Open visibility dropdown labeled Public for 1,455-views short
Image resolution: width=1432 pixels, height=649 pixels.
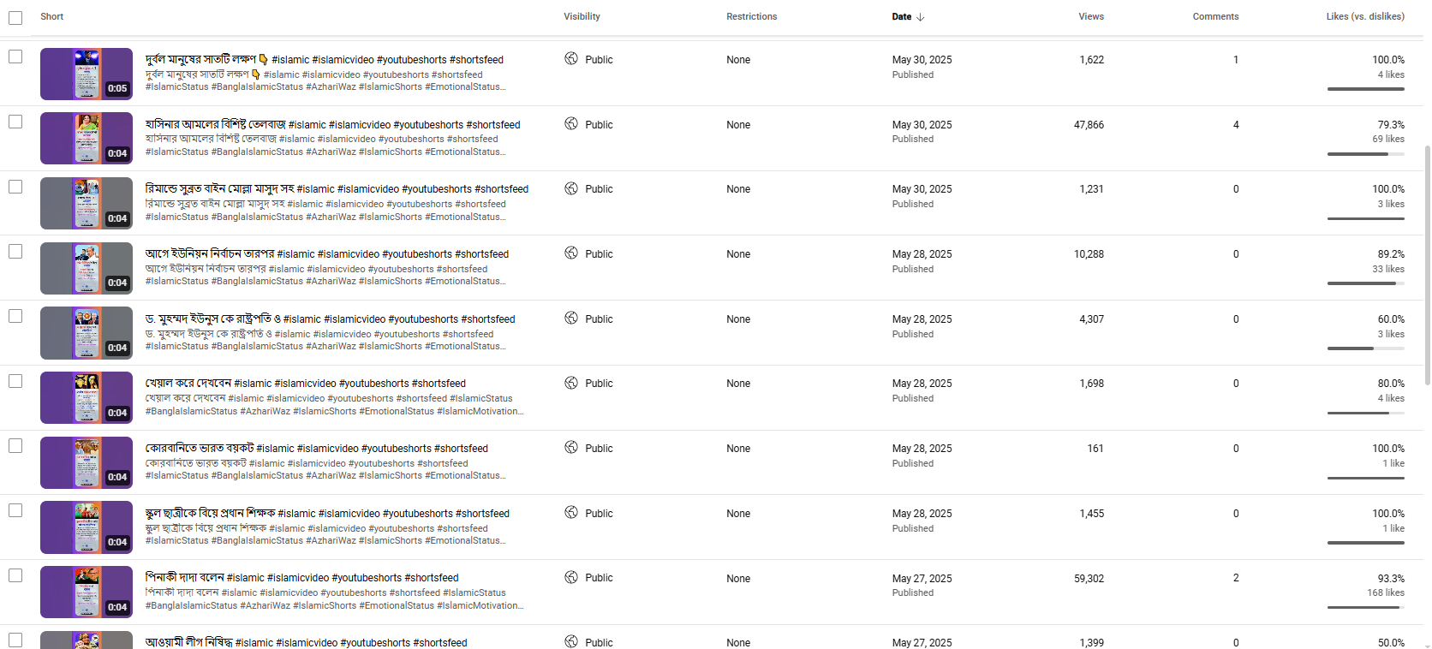tap(588, 513)
